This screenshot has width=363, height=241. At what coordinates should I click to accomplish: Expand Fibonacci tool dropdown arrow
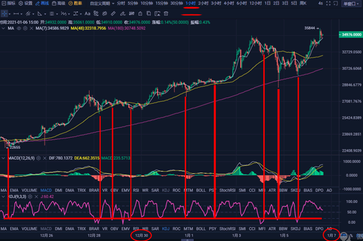tap(57, 14)
